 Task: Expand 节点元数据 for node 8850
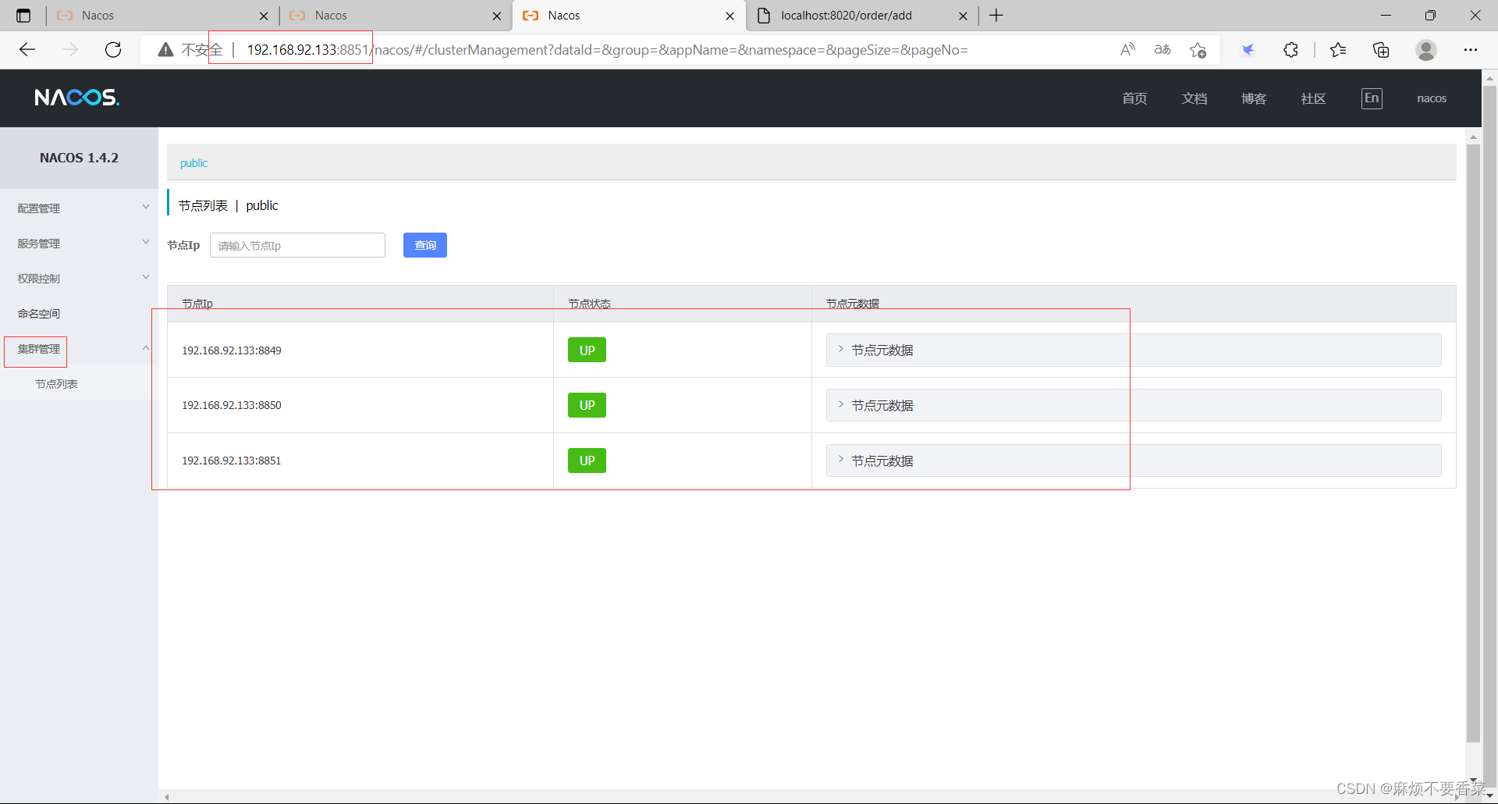[x=1133, y=405]
